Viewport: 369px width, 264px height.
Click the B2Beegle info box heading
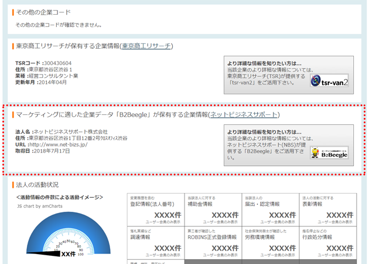[264, 132]
